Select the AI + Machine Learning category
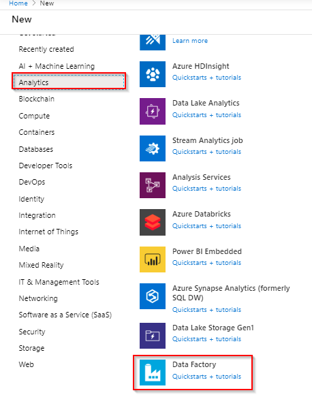The height and width of the screenshot is (395, 312). click(x=57, y=66)
